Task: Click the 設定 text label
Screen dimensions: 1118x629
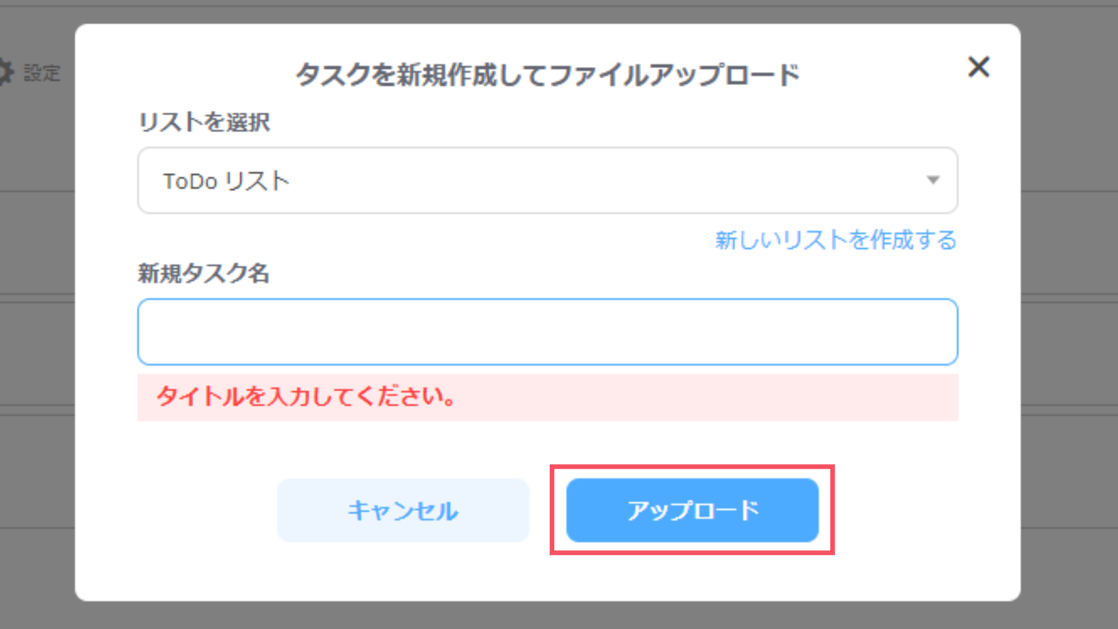Action: pyautogui.click(x=41, y=73)
